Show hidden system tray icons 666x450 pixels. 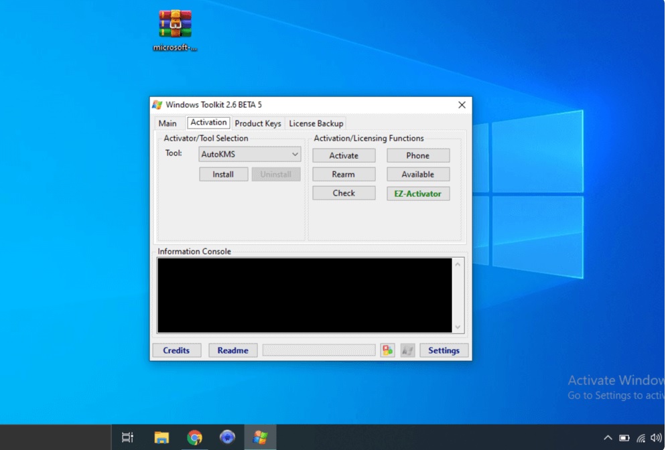pyautogui.click(x=608, y=438)
